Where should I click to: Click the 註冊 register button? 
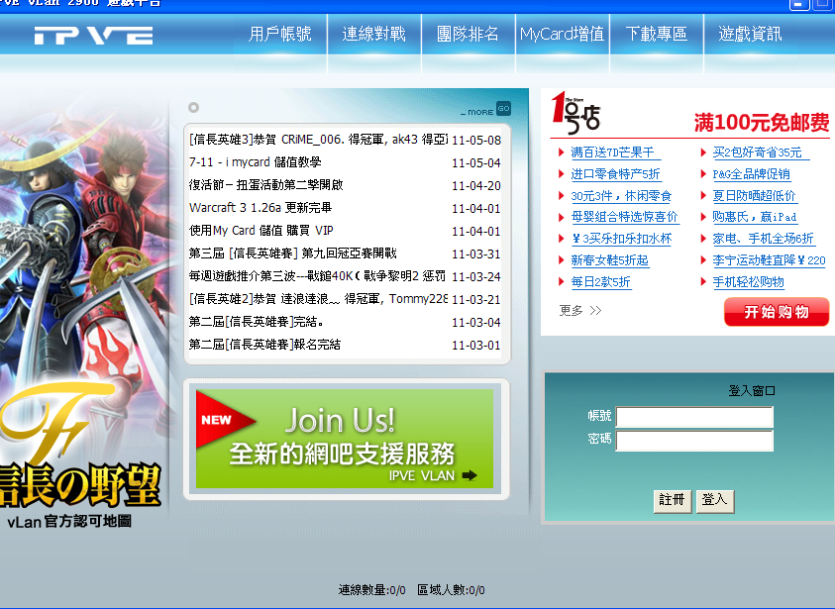click(x=672, y=501)
